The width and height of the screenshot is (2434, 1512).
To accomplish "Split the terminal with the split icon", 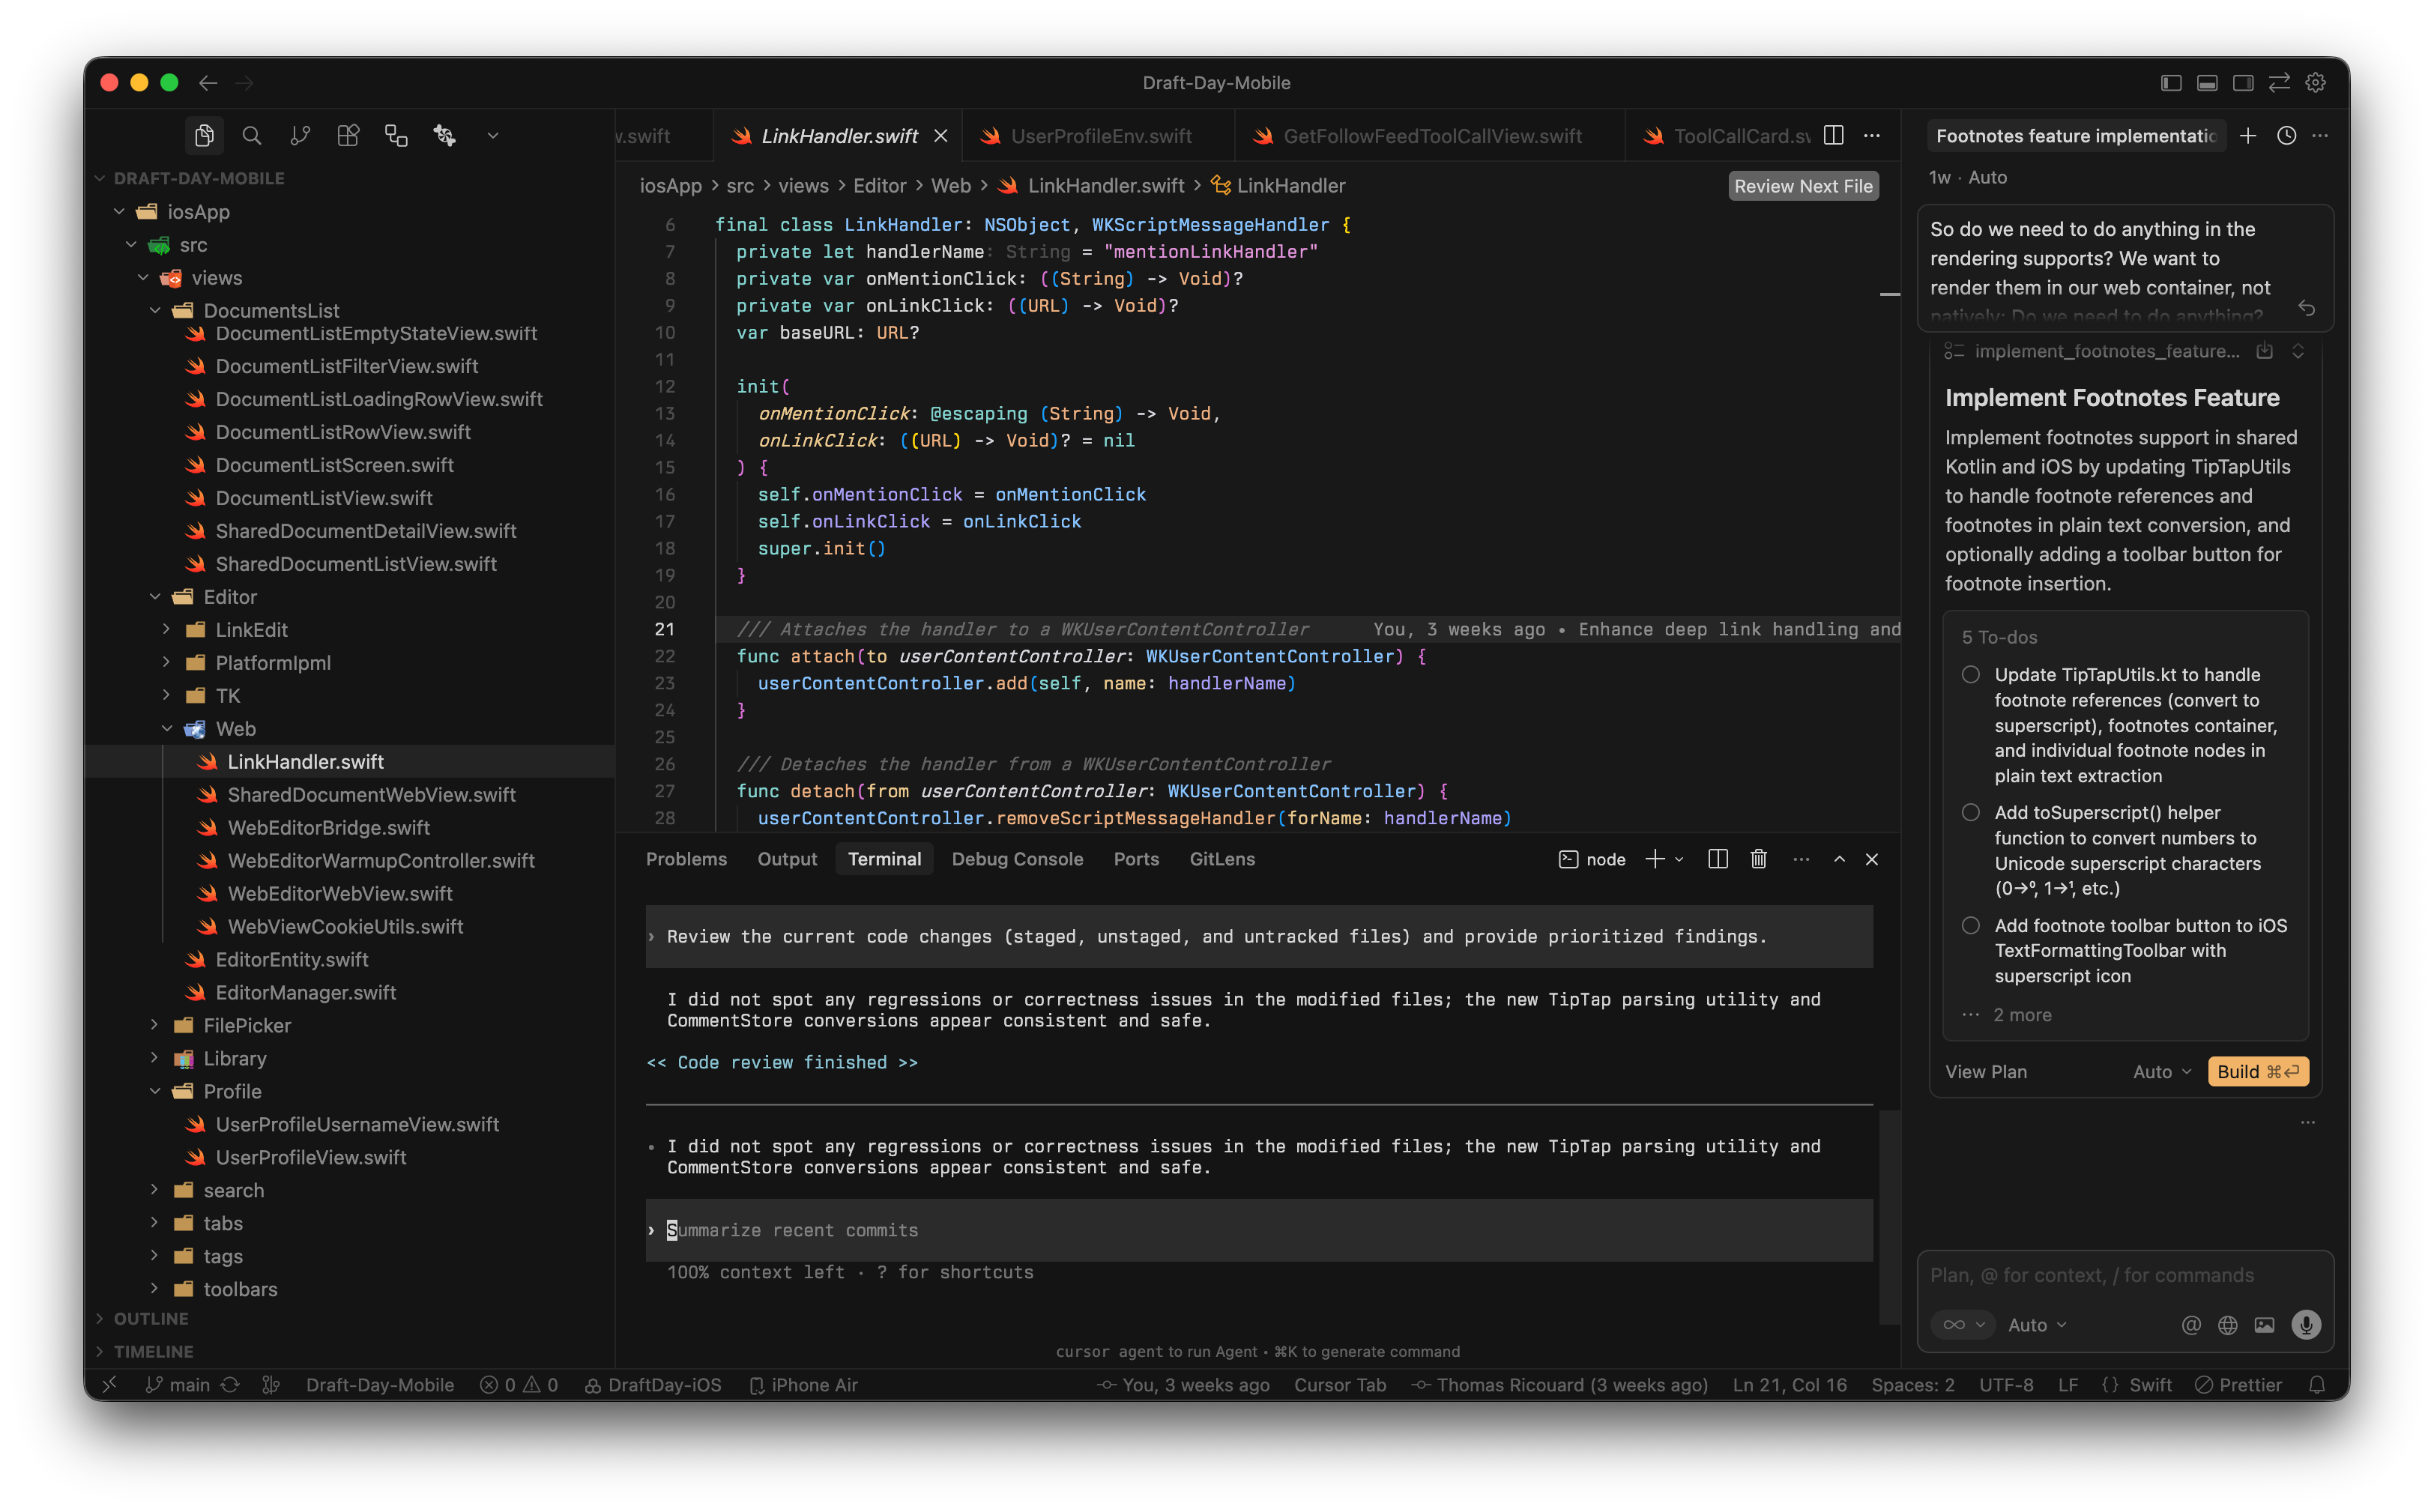I will (x=1717, y=859).
